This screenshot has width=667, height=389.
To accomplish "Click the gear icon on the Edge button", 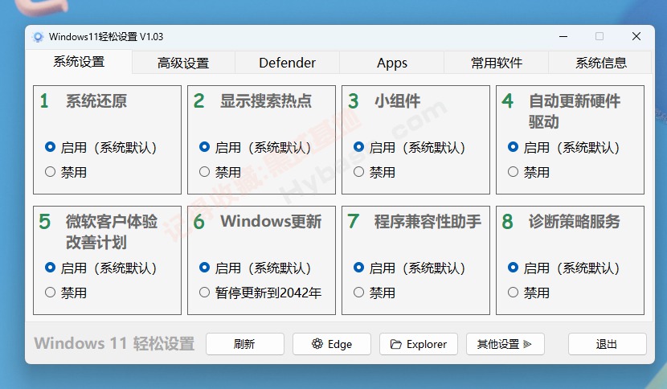I will tap(317, 344).
